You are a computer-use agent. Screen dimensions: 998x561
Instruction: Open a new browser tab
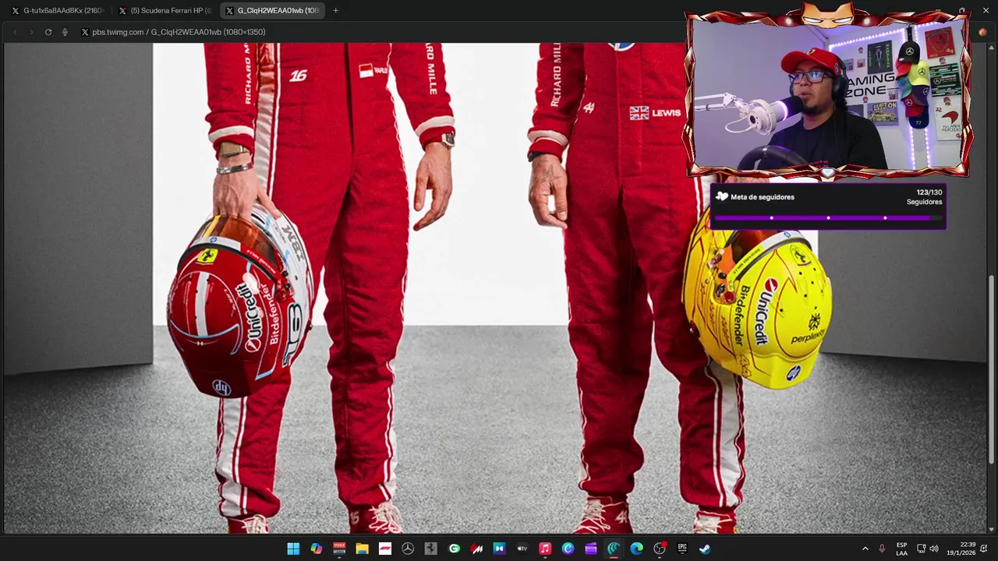click(x=335, y=11)
